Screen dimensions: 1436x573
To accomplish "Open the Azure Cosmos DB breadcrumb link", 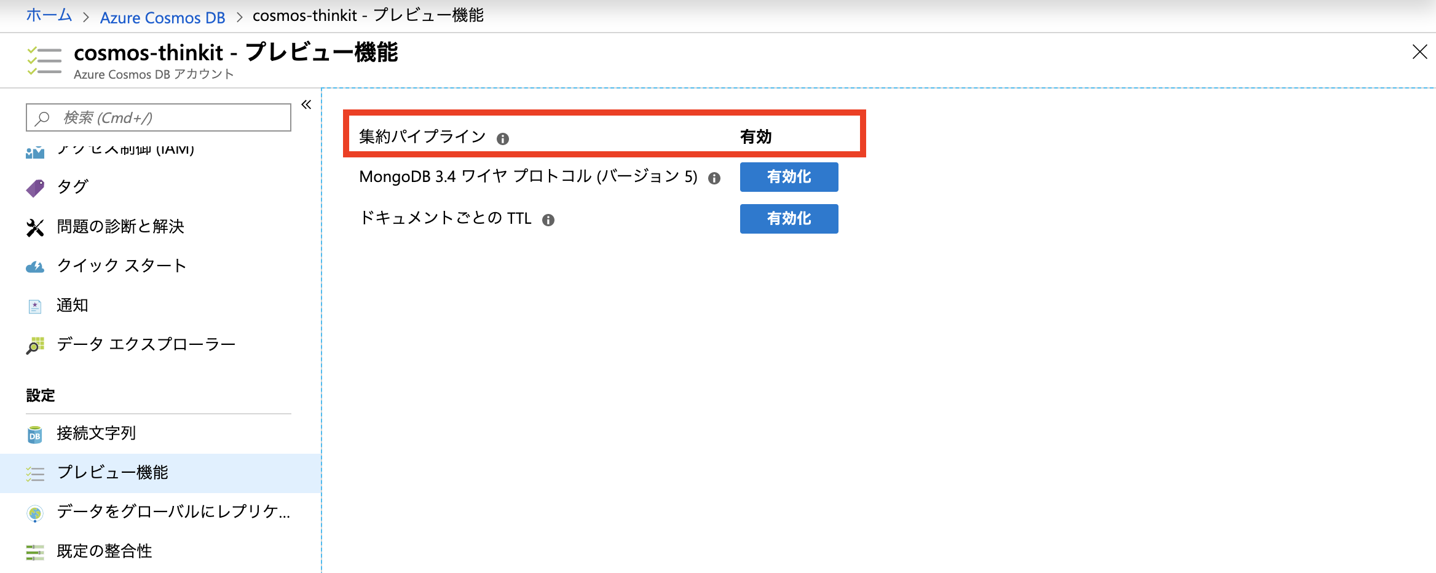I will click(x=162, y=18).
